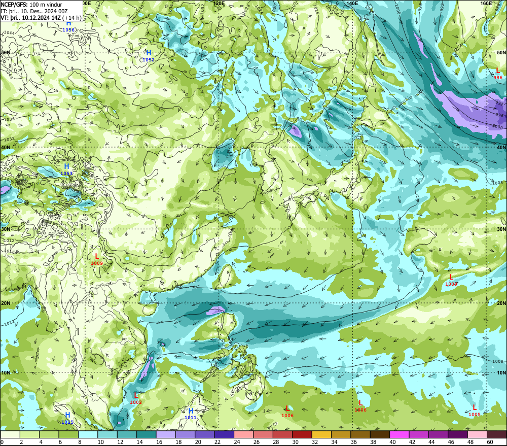Click the dark red 30–32 legend swatch
The image size is (507, 446).
302,434
